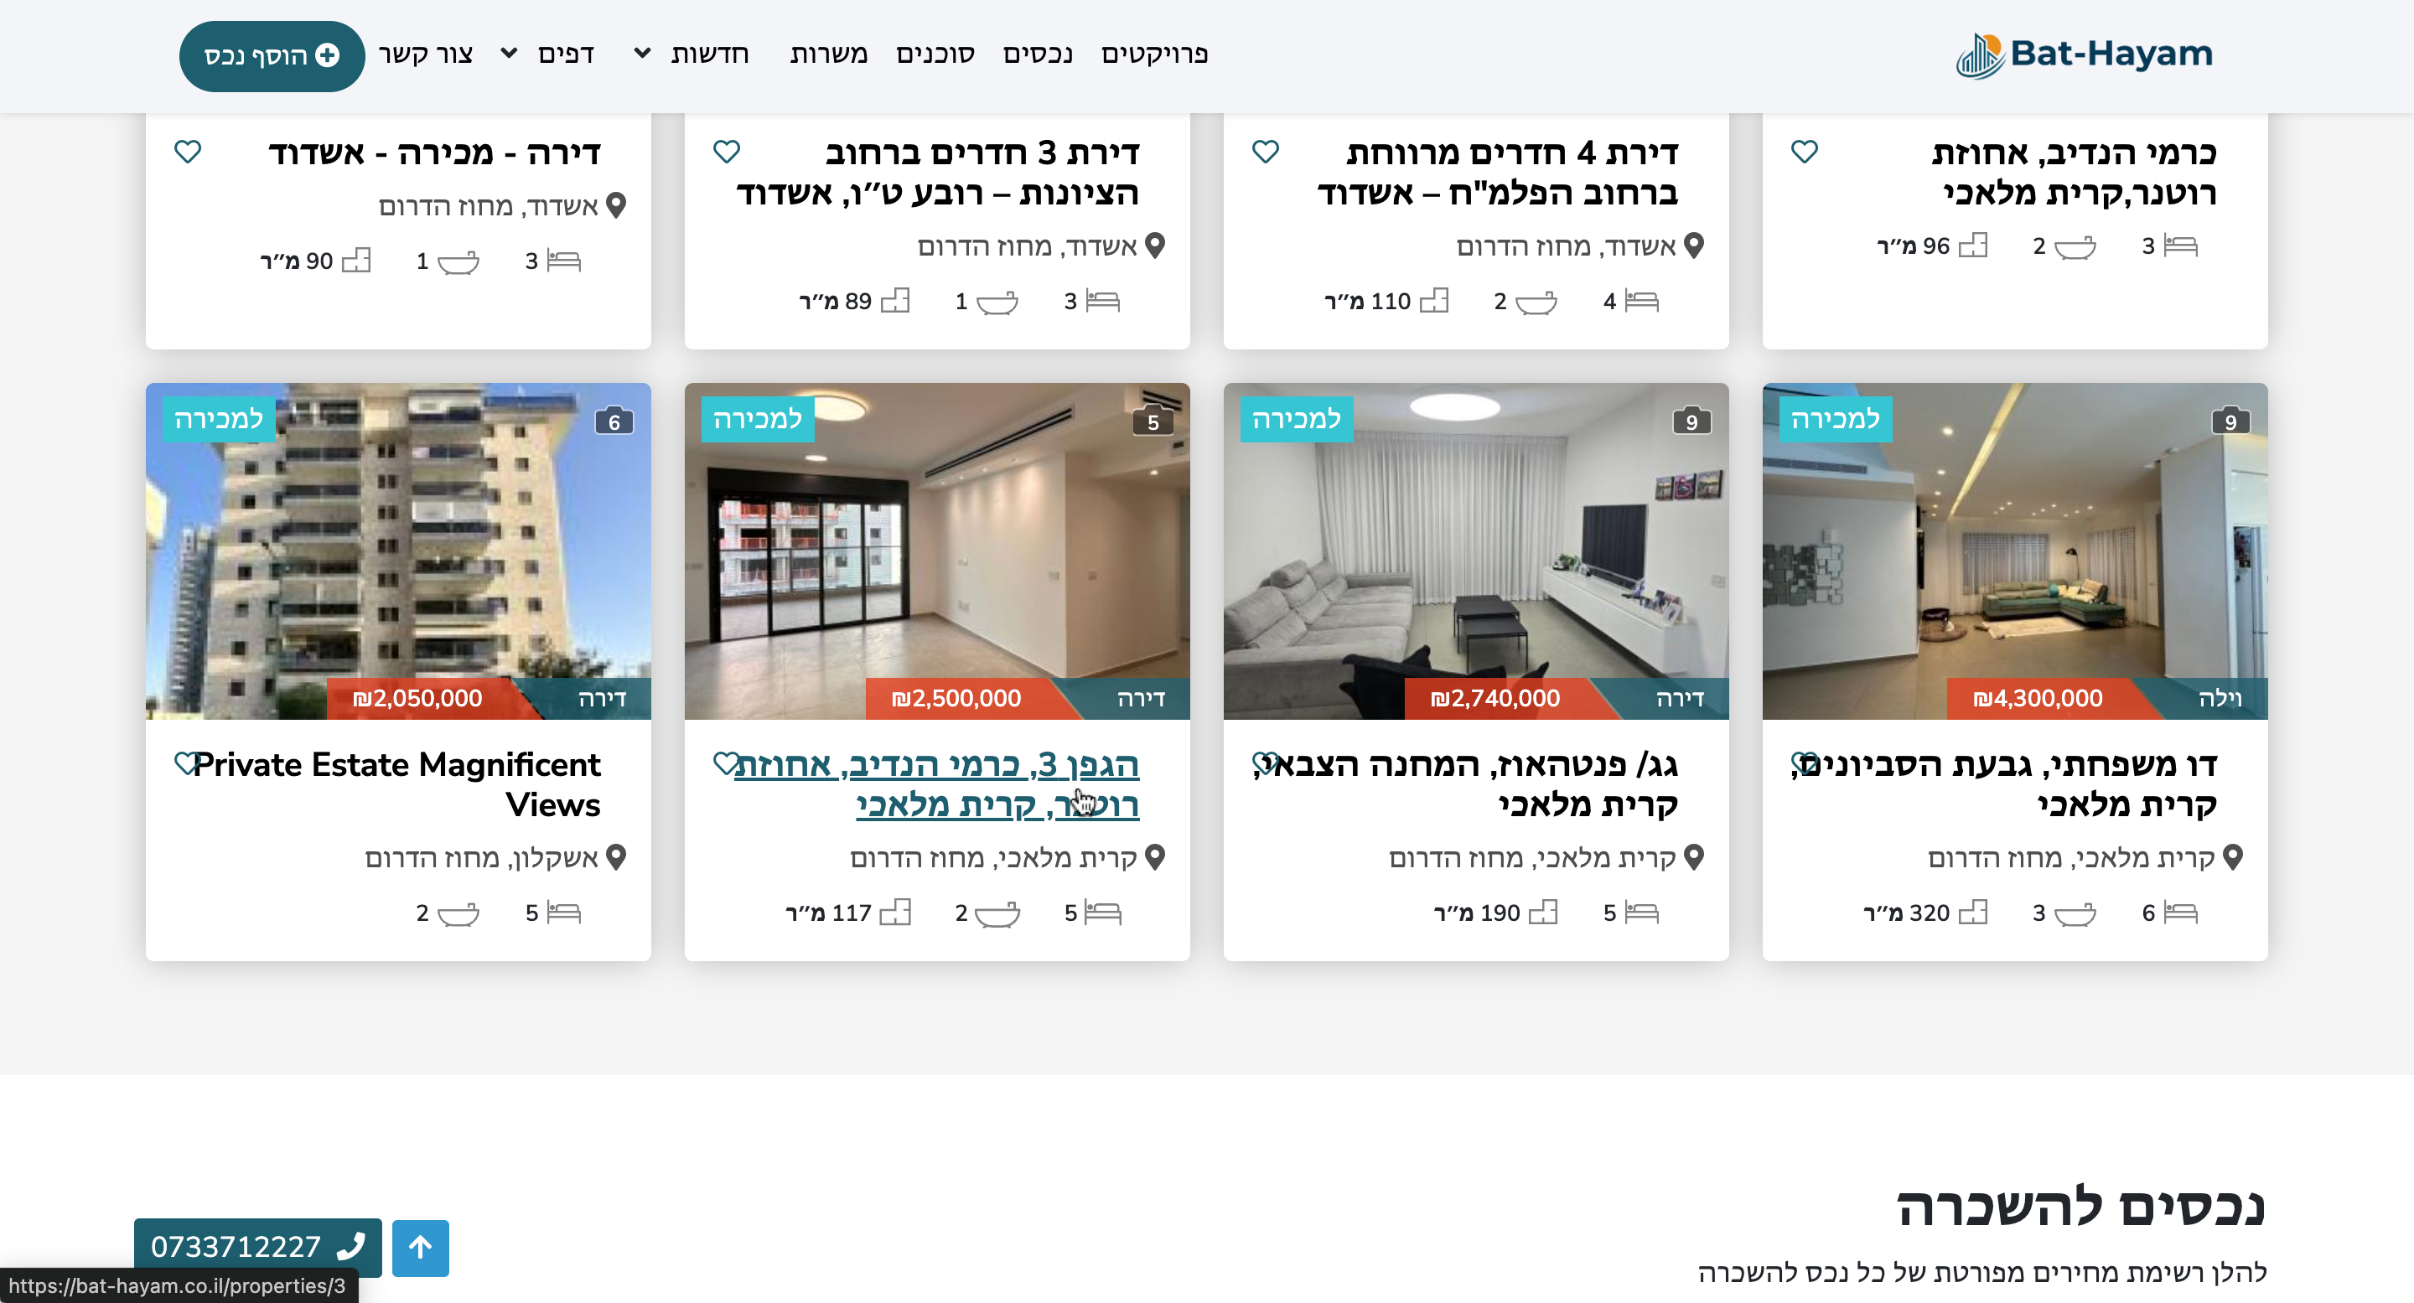Toggle favorite heart on כרמי הנדיב card
Viewport: 2414px width, 1303px height.
click(1804, 151)
